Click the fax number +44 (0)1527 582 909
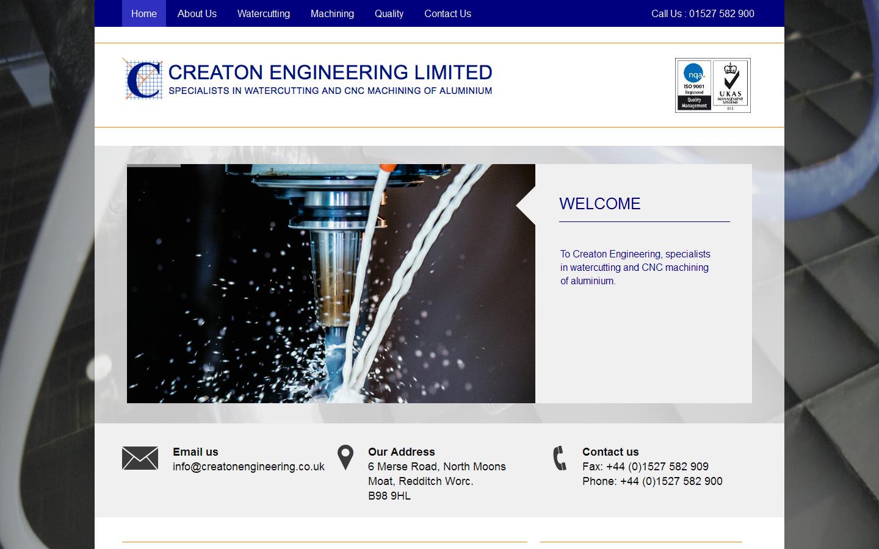The image size is (879, 549). click(x=646, y=466)
